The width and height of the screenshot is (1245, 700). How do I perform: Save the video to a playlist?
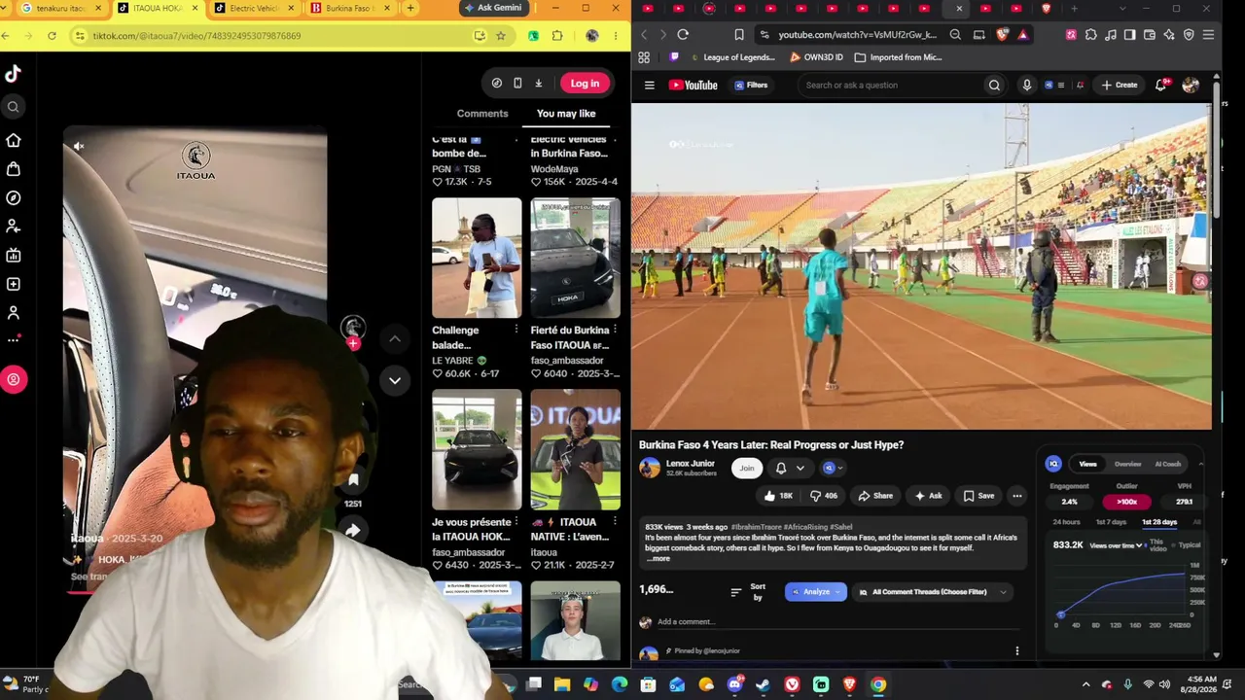979,496
